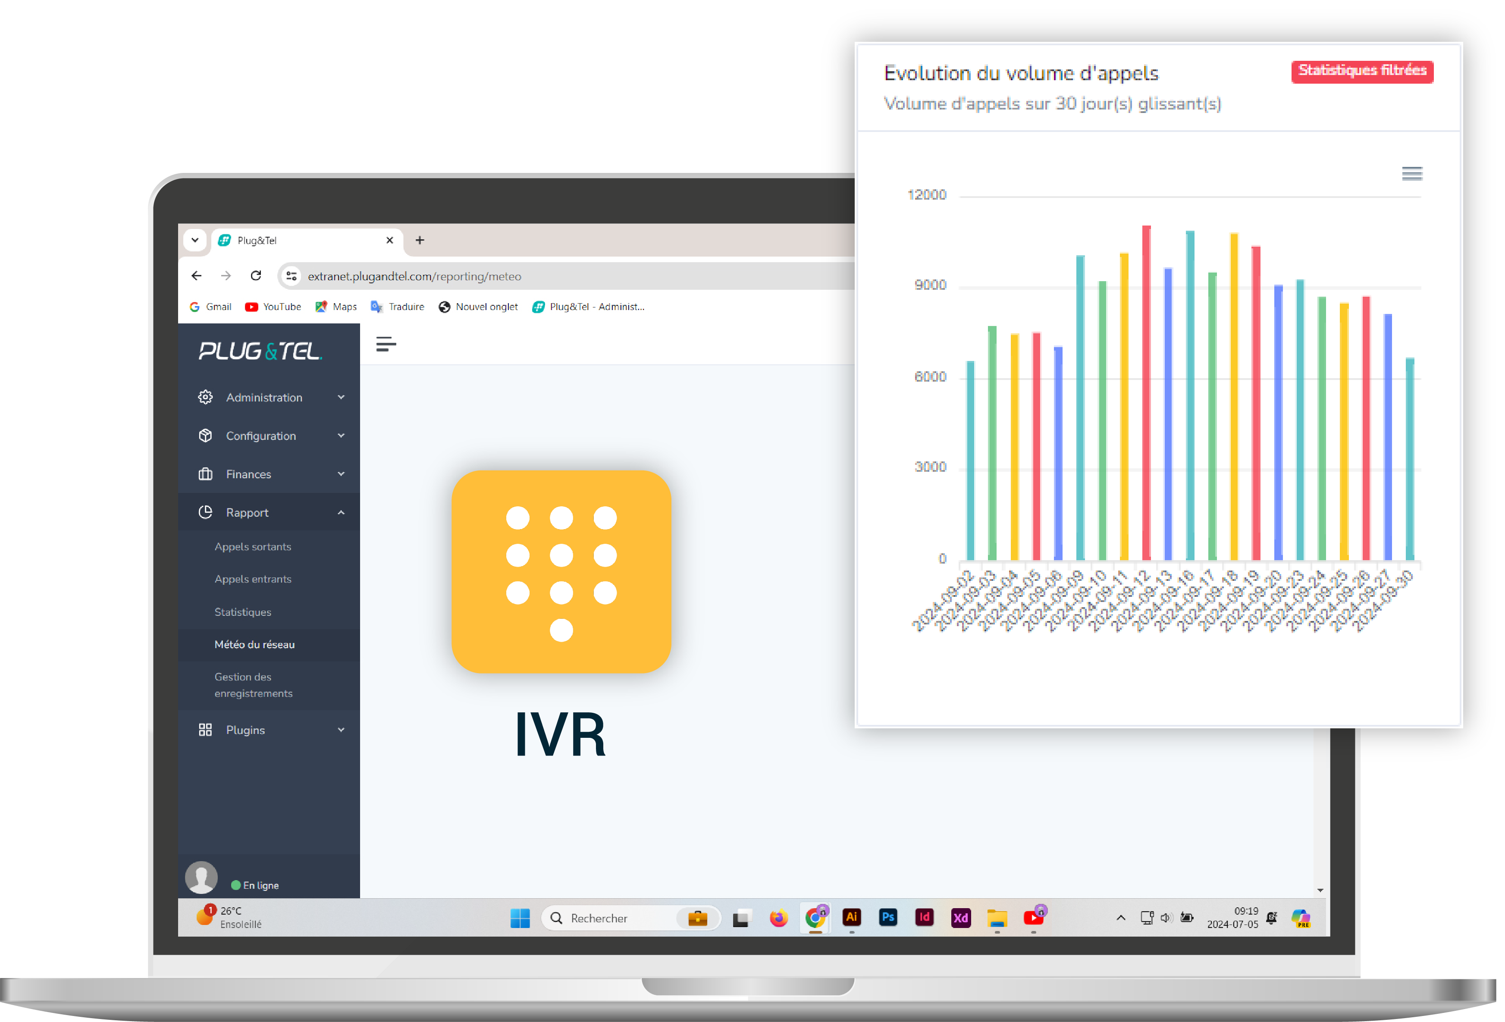Click the tallest red bar for 2024-09-12
Image resolution: width=1505 pixels, height=1022 pixels.
click(1146, 392)
